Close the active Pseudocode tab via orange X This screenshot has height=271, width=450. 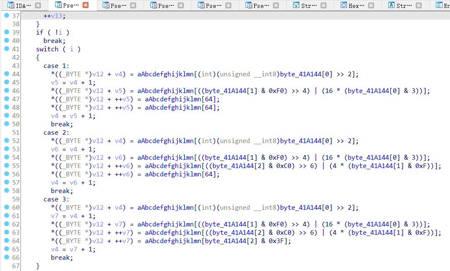click(86, 5)
